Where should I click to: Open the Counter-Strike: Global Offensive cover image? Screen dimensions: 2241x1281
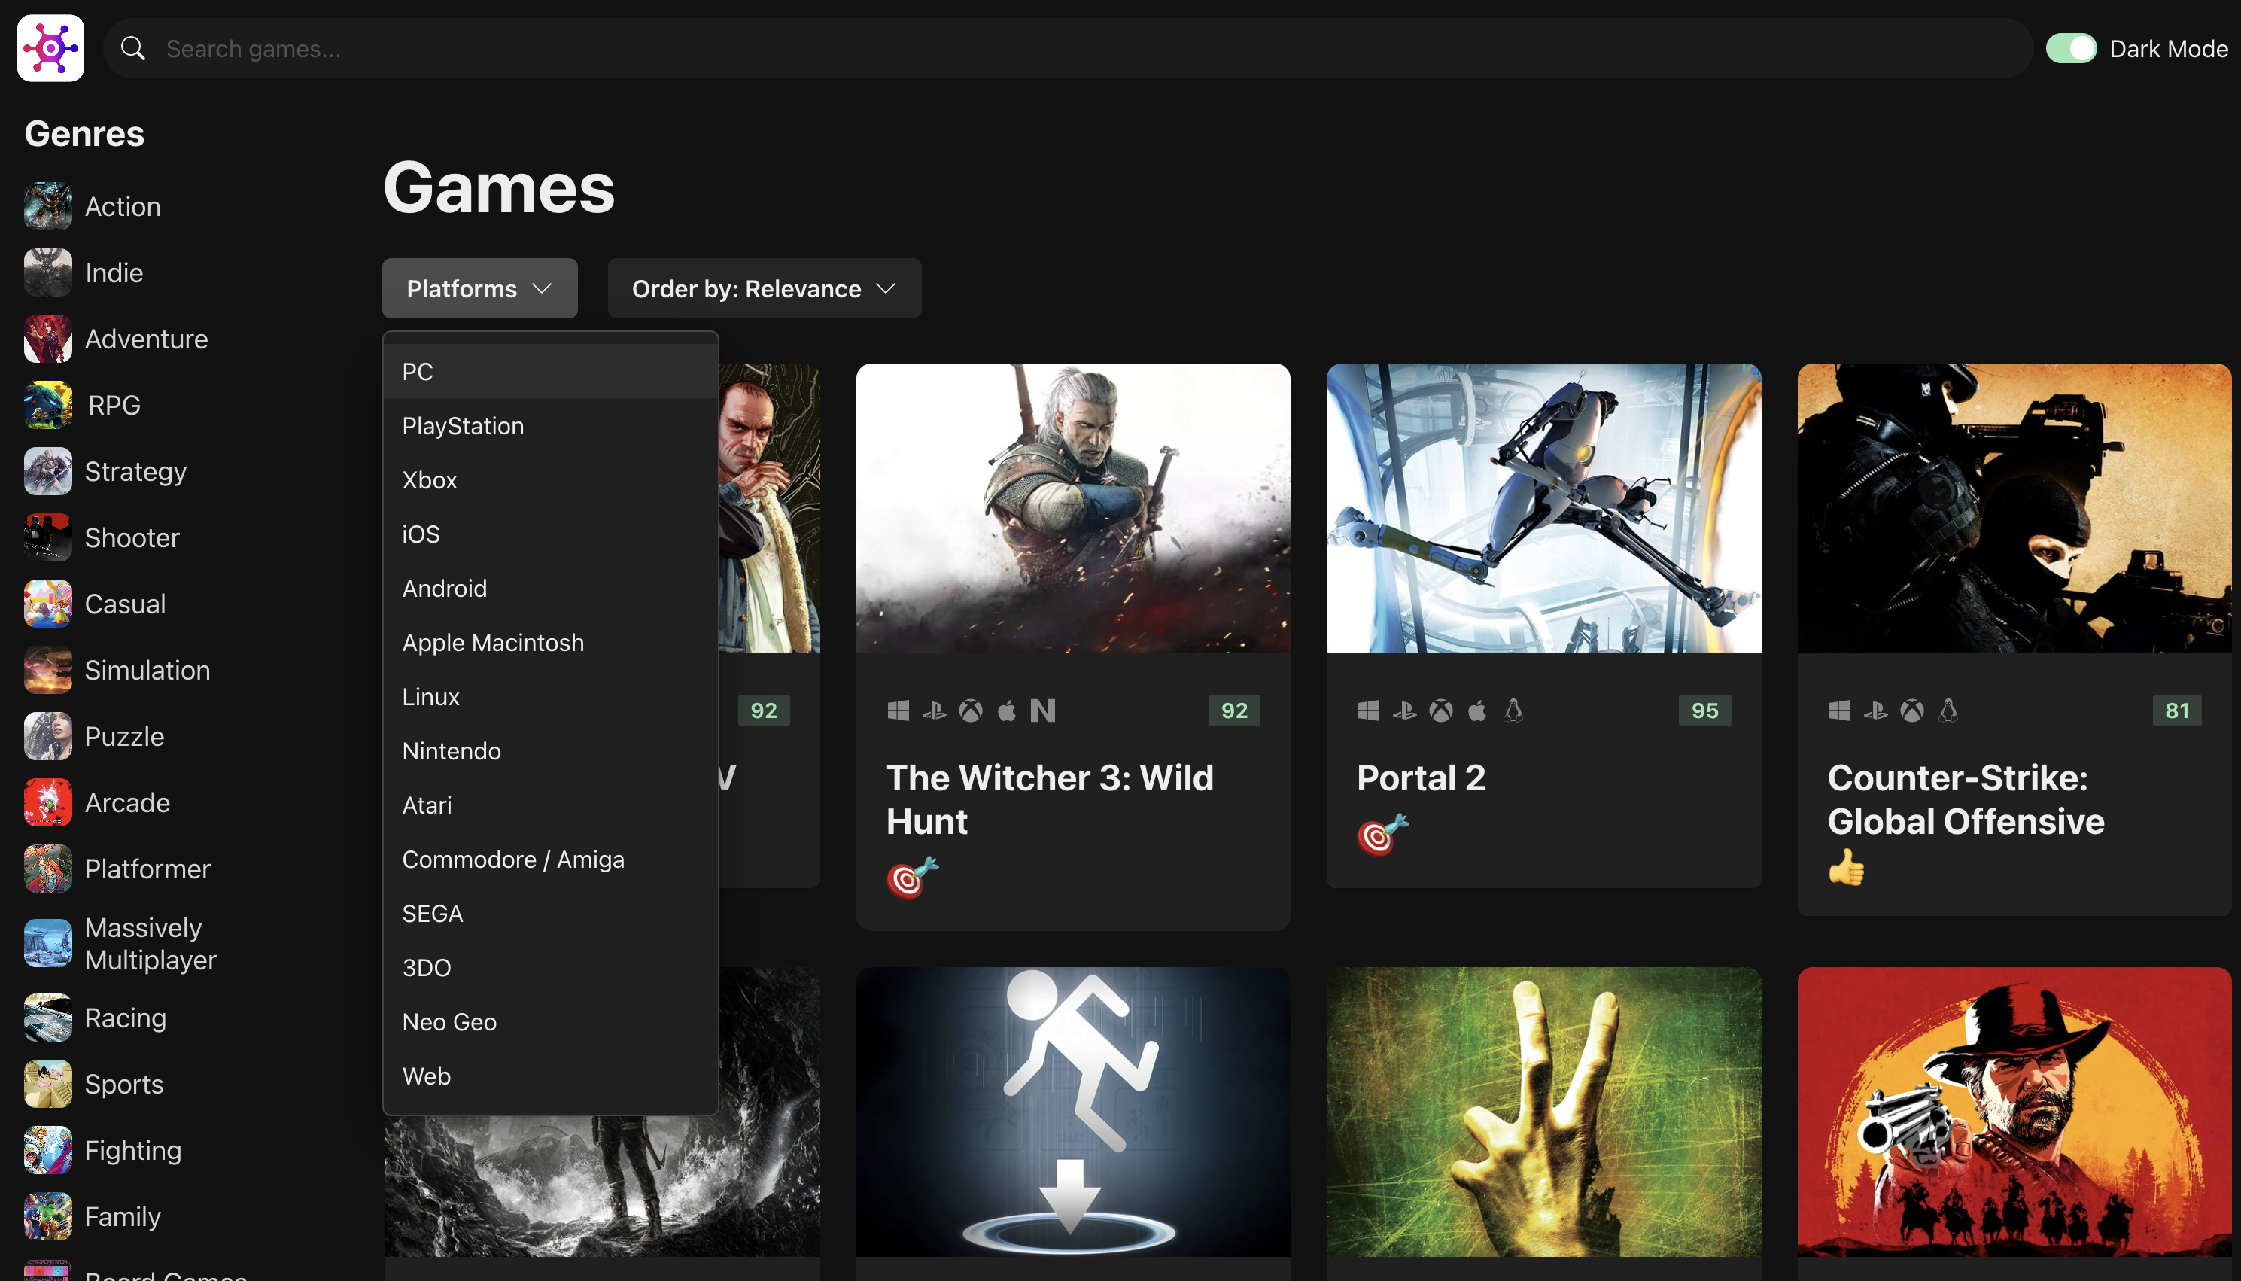[2014, 507]
